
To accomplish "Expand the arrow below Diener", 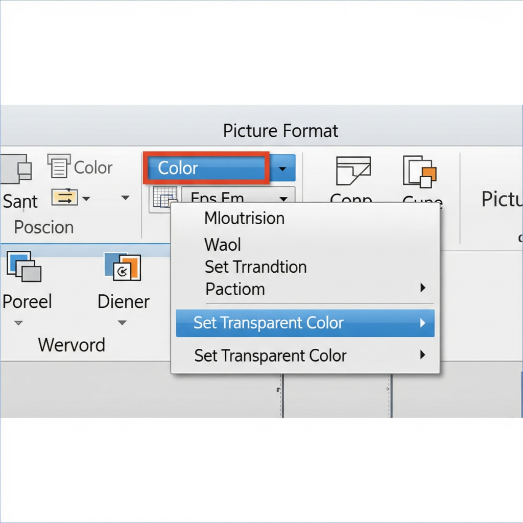I will coord(122,323).
